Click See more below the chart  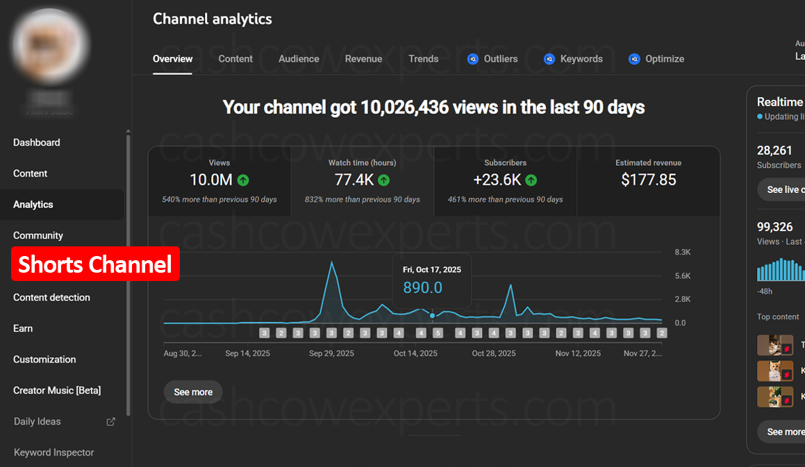[192, 391]
